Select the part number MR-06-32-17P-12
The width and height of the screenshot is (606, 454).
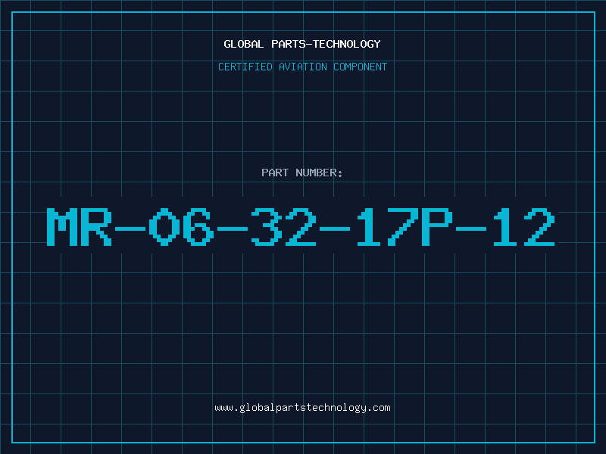[x=301, y=226]
